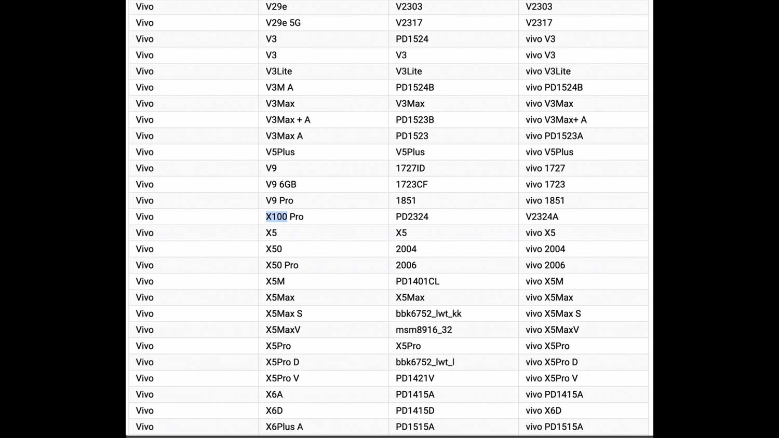Click the V3Max + A name cell
The height and width of the screenshot is (438, 779).
coord(288,120)
